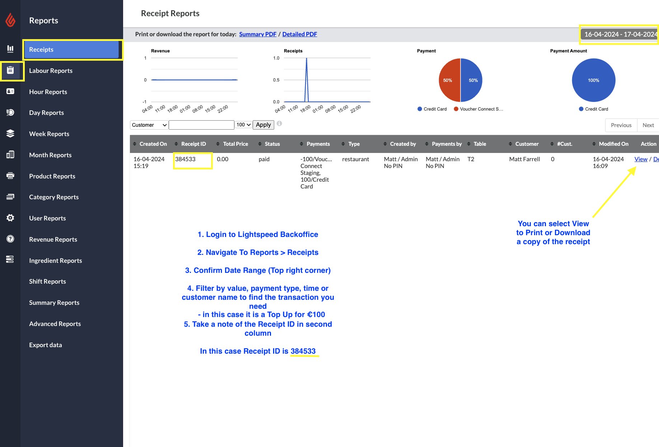Image resolution: width=659 pixels, height=447 pixels.
Task: Open the printer sidebar icon
Action: pos(10,176)
